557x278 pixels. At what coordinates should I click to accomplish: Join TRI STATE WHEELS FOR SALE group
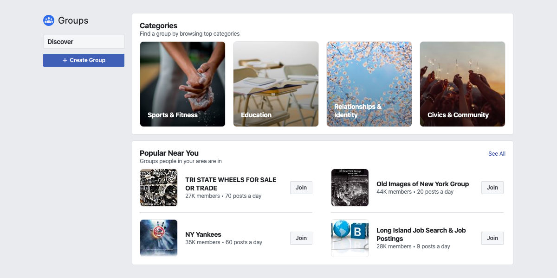pos(301,188)
